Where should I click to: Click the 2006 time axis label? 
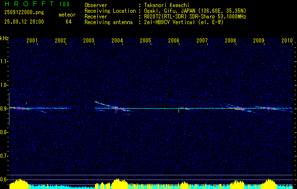(174, 40)
